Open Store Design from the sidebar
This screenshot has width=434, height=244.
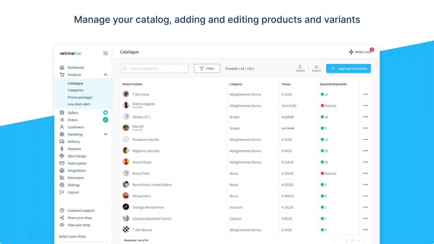77,156
